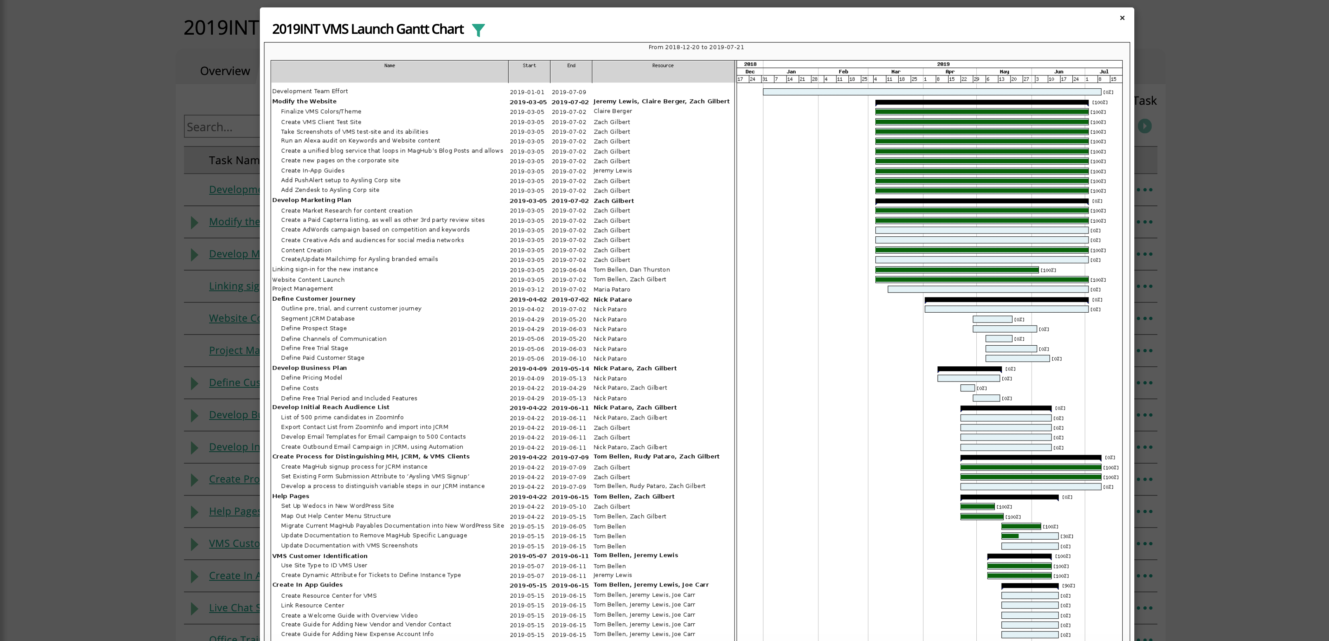Open the three-dot menu for the Define Cus row

pyautogui.click(x=1145, y=382)
